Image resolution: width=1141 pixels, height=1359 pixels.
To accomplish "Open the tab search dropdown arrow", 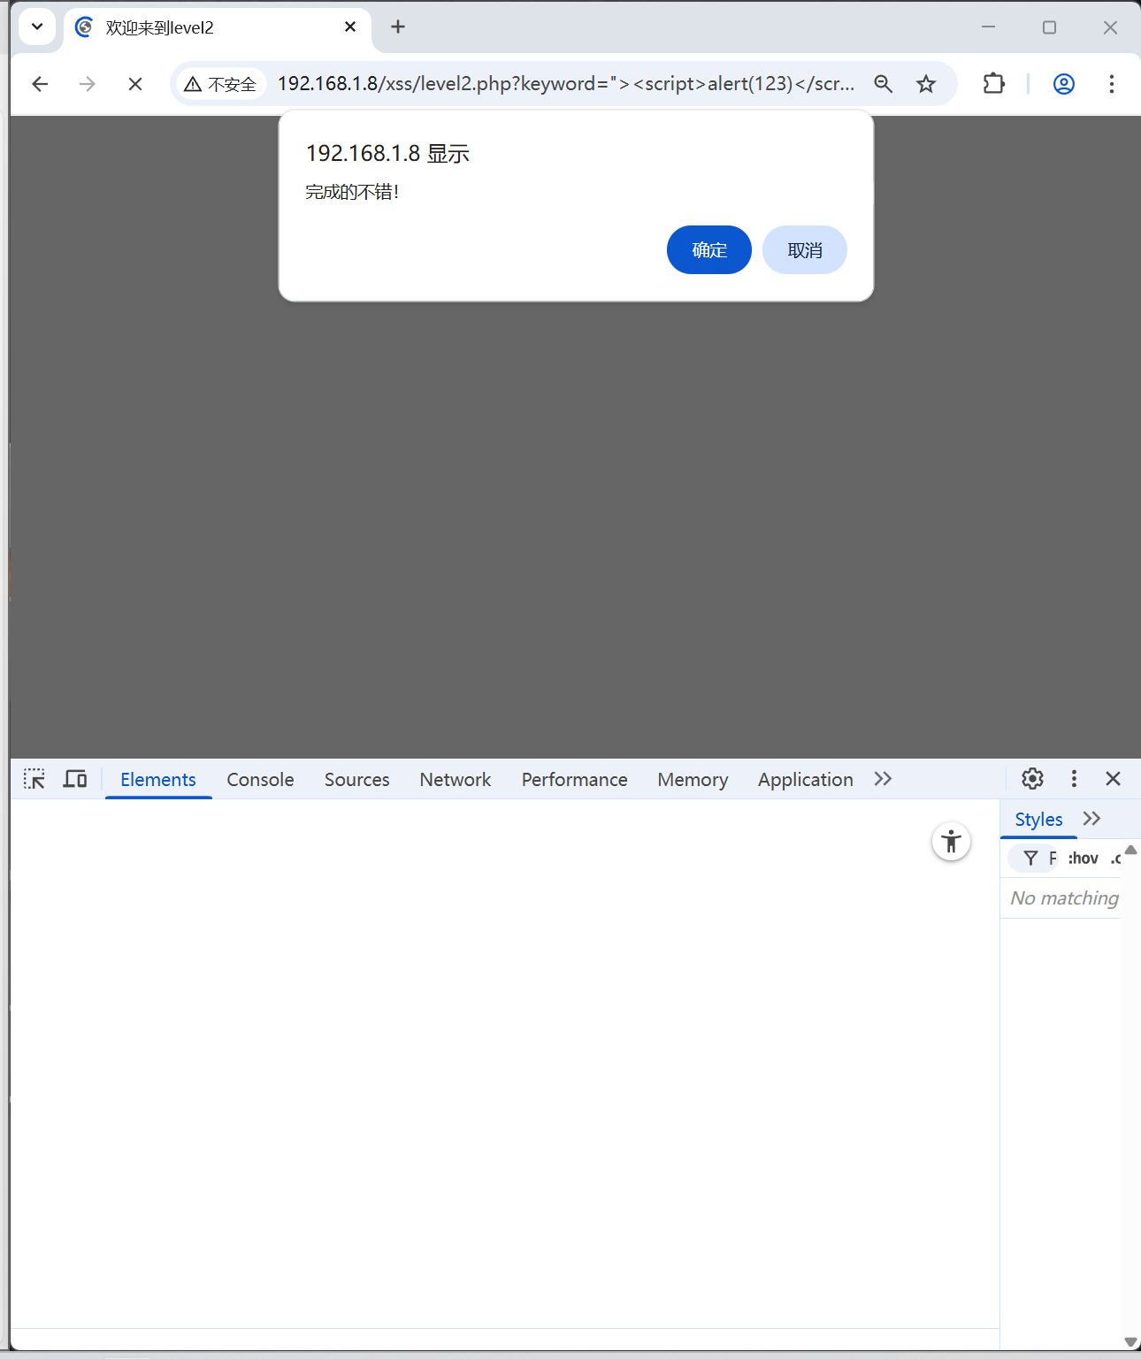I will pyautogui.click(x=37, y=27).
